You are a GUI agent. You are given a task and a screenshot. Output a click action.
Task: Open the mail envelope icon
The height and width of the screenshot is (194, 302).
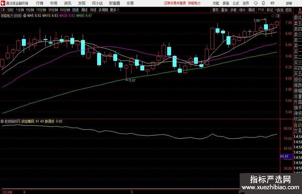tap(272, 3)
